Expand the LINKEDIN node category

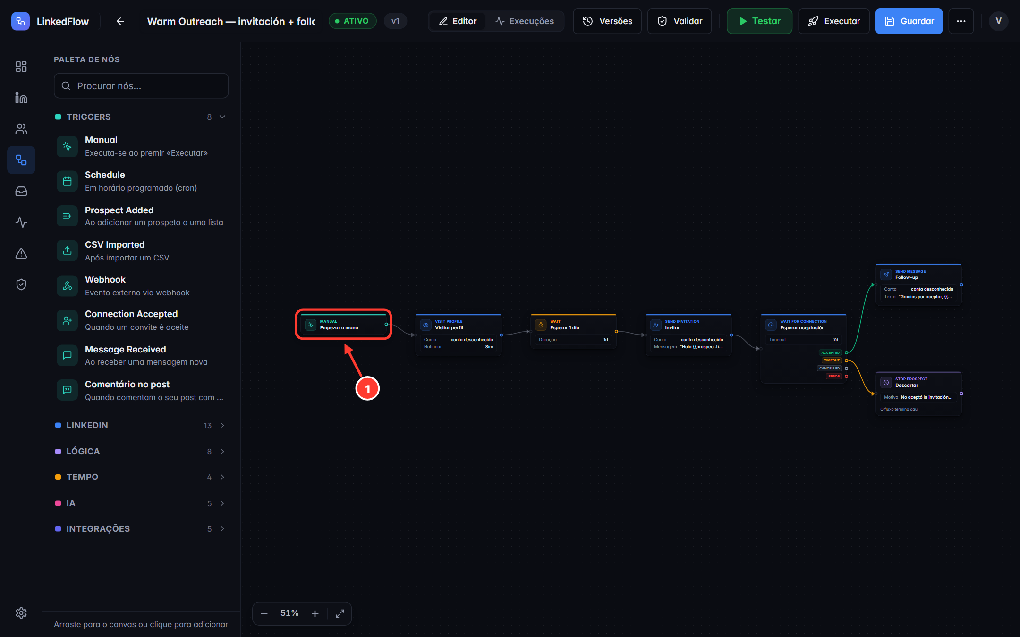141,426
